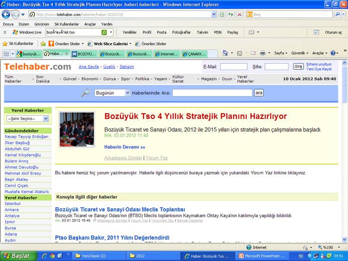The image size is (348, 261).
Task: Click the Help question mark icon
Action: 333,53
